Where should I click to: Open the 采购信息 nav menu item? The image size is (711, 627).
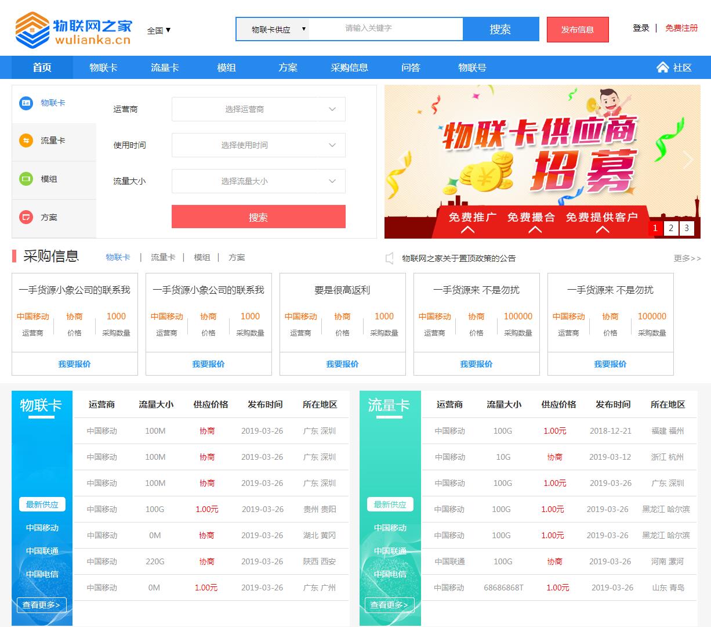[349, 67]
